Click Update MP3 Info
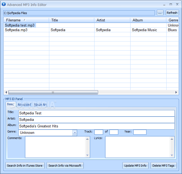Viewport: 182px width, 174px height. pyautogui.click(x=135, y=166)
